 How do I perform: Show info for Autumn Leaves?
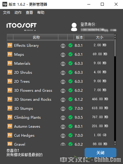pyautogui.click(x=63, y=127)
